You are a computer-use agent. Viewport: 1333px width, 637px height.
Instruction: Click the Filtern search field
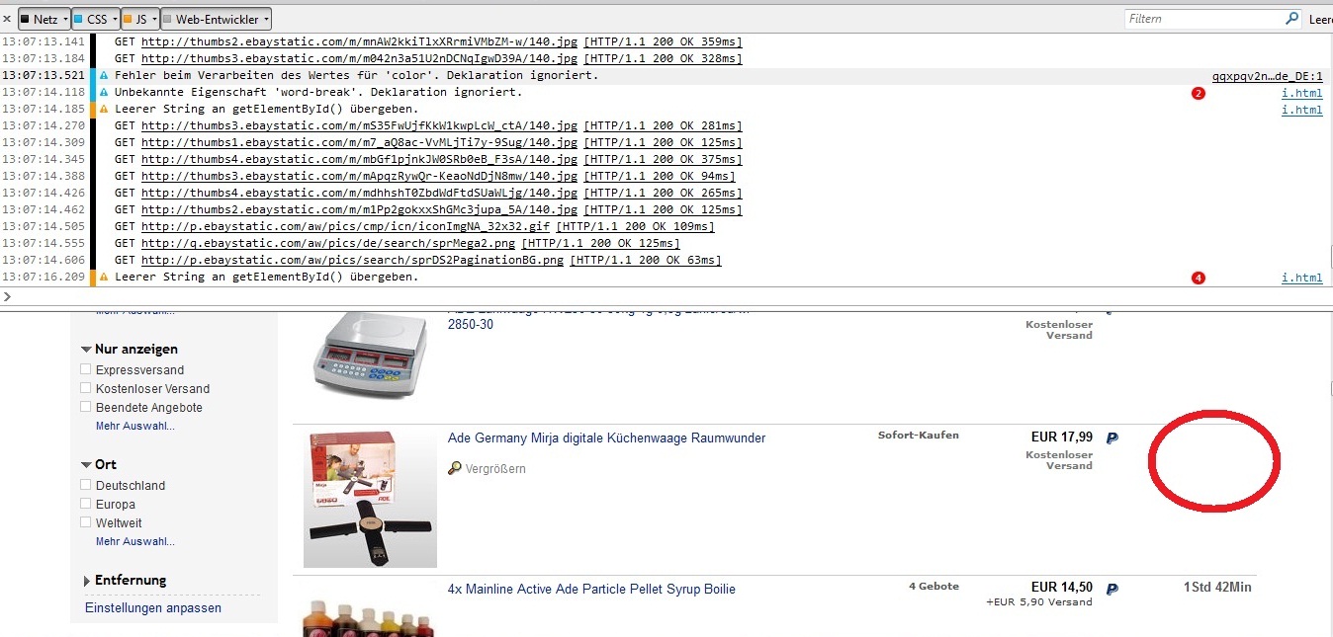[x=1204, y=19]
